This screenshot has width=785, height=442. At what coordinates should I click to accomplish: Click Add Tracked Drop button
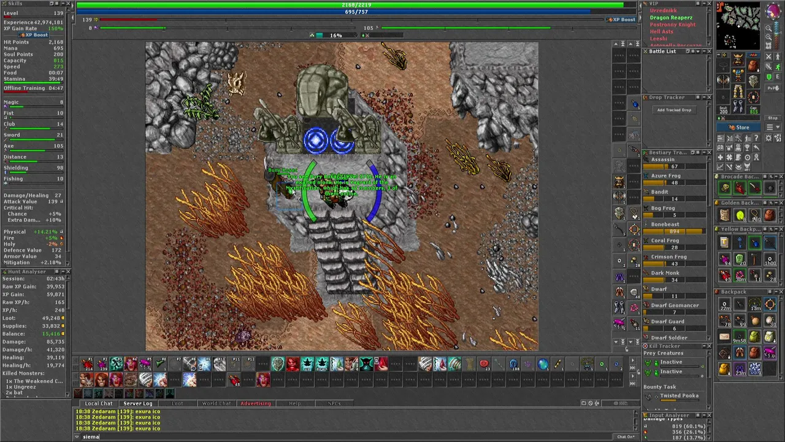tap(674, 110)
